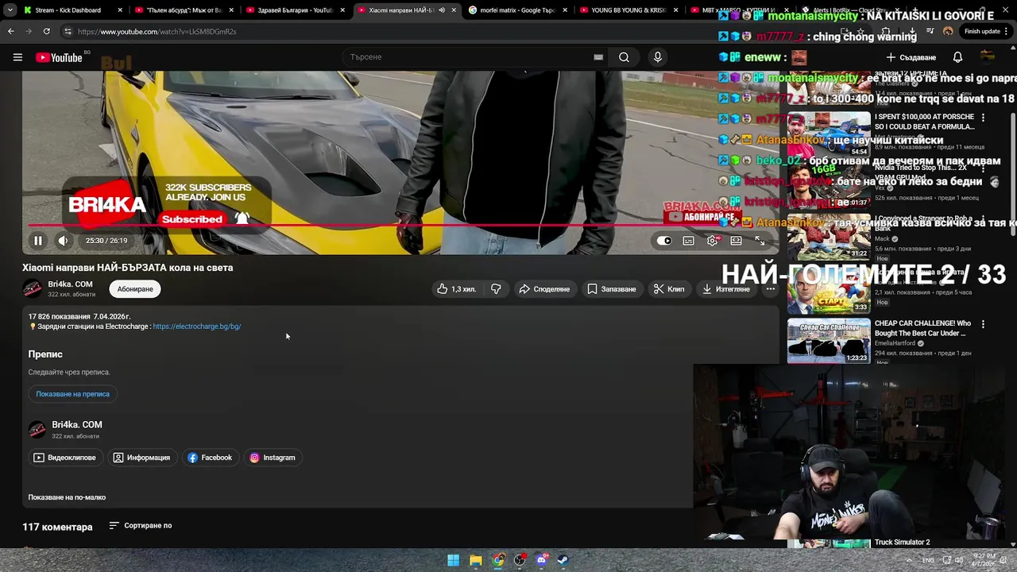Open the channel's Видеоклипове button

(x=64, y=458)
